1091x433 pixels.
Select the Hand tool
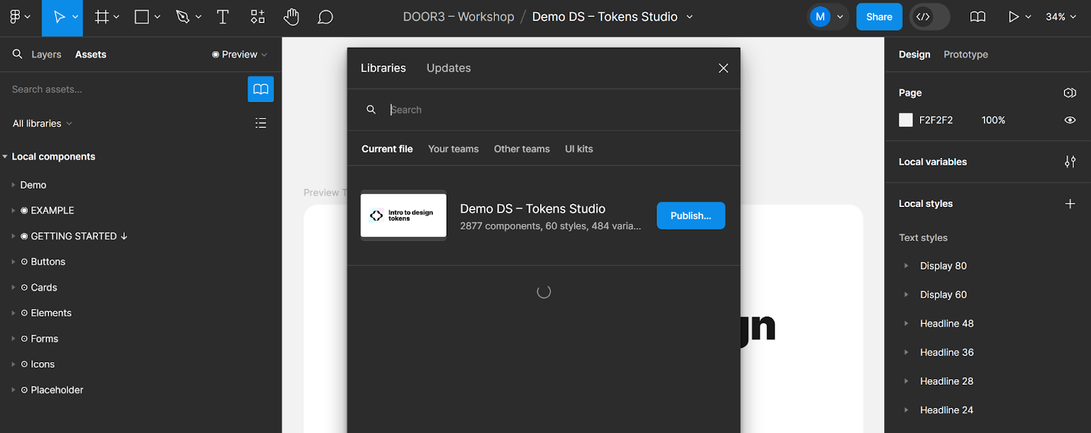(291, 17)
